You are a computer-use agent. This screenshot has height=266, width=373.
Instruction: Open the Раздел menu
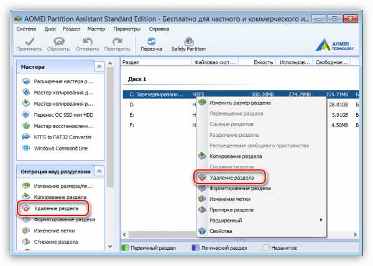(x=71, y=29)
